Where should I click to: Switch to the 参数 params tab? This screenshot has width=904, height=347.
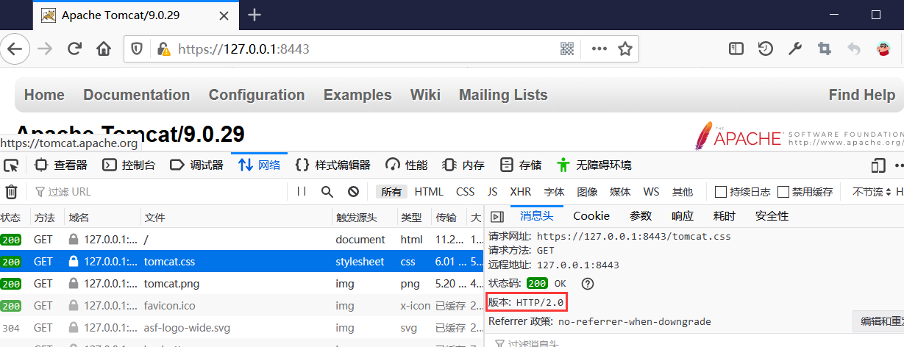point(641,216)
